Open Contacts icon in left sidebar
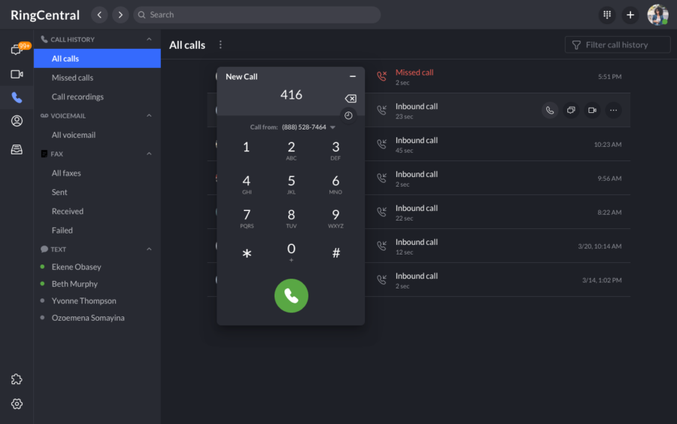 17,120
